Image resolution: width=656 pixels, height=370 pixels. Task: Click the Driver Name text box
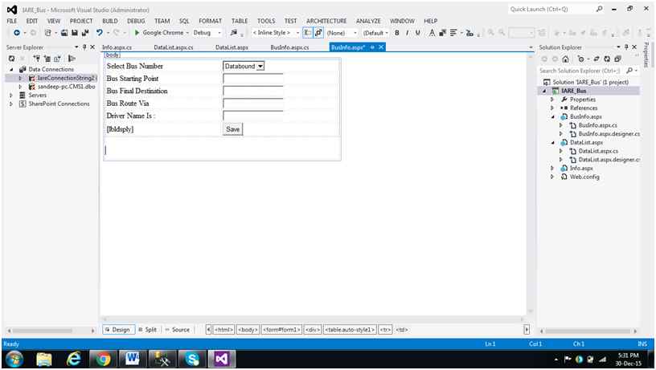253,116
